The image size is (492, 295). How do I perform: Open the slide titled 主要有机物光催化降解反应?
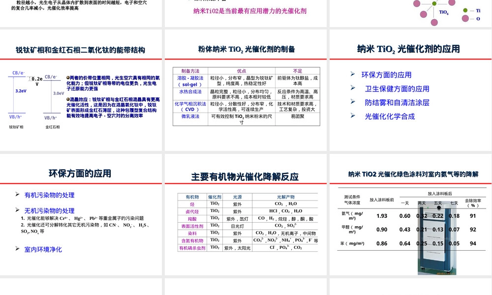[246, 215]
